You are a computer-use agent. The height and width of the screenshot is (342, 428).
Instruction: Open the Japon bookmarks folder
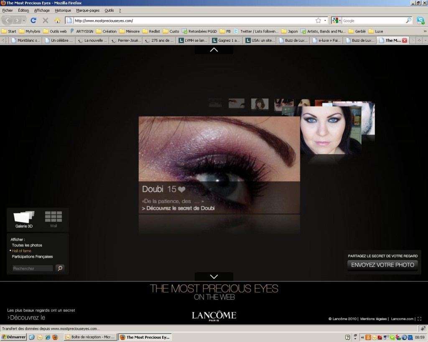290,31
